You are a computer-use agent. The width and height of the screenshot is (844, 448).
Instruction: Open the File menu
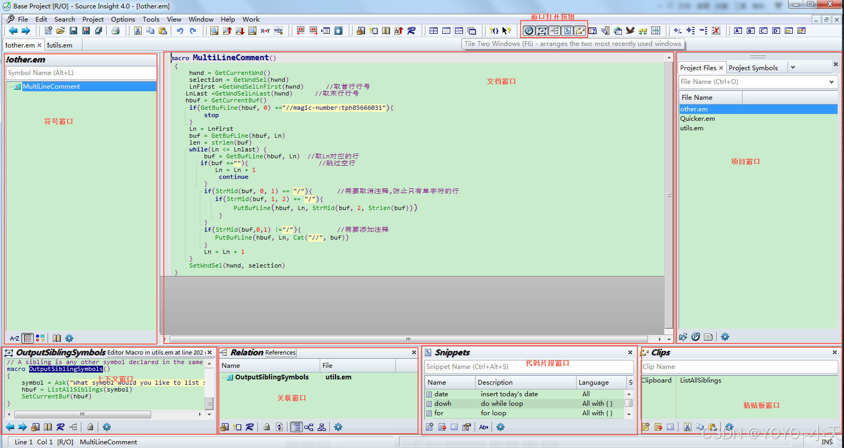pyautogui.click(x=23, y=19)
